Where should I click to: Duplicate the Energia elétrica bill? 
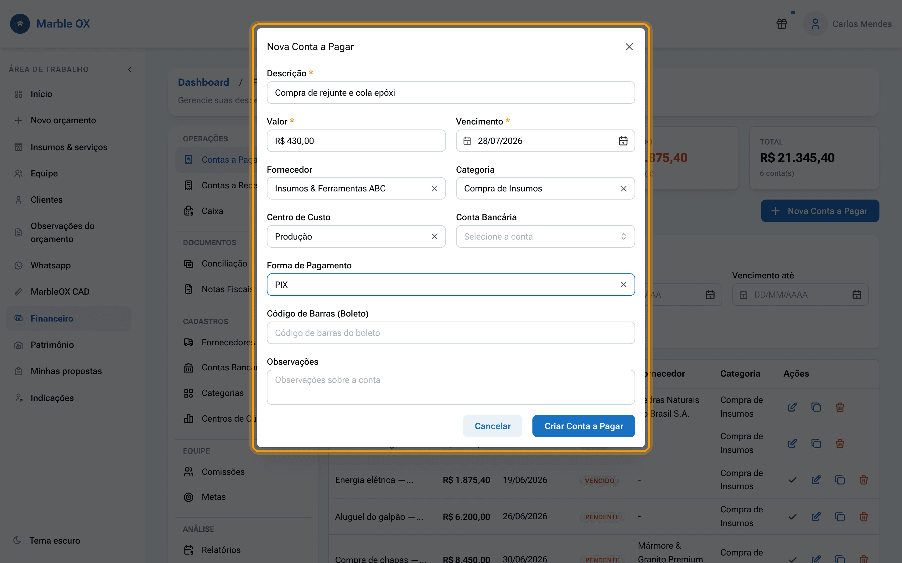coord(840,480)
